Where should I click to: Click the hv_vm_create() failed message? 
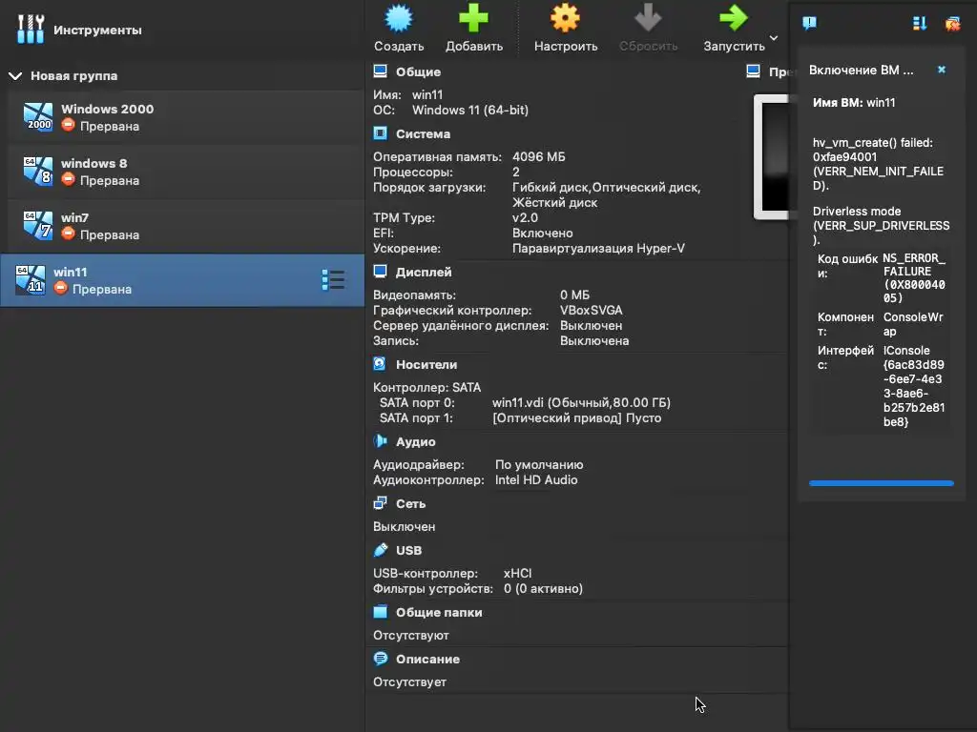[878, 164]
